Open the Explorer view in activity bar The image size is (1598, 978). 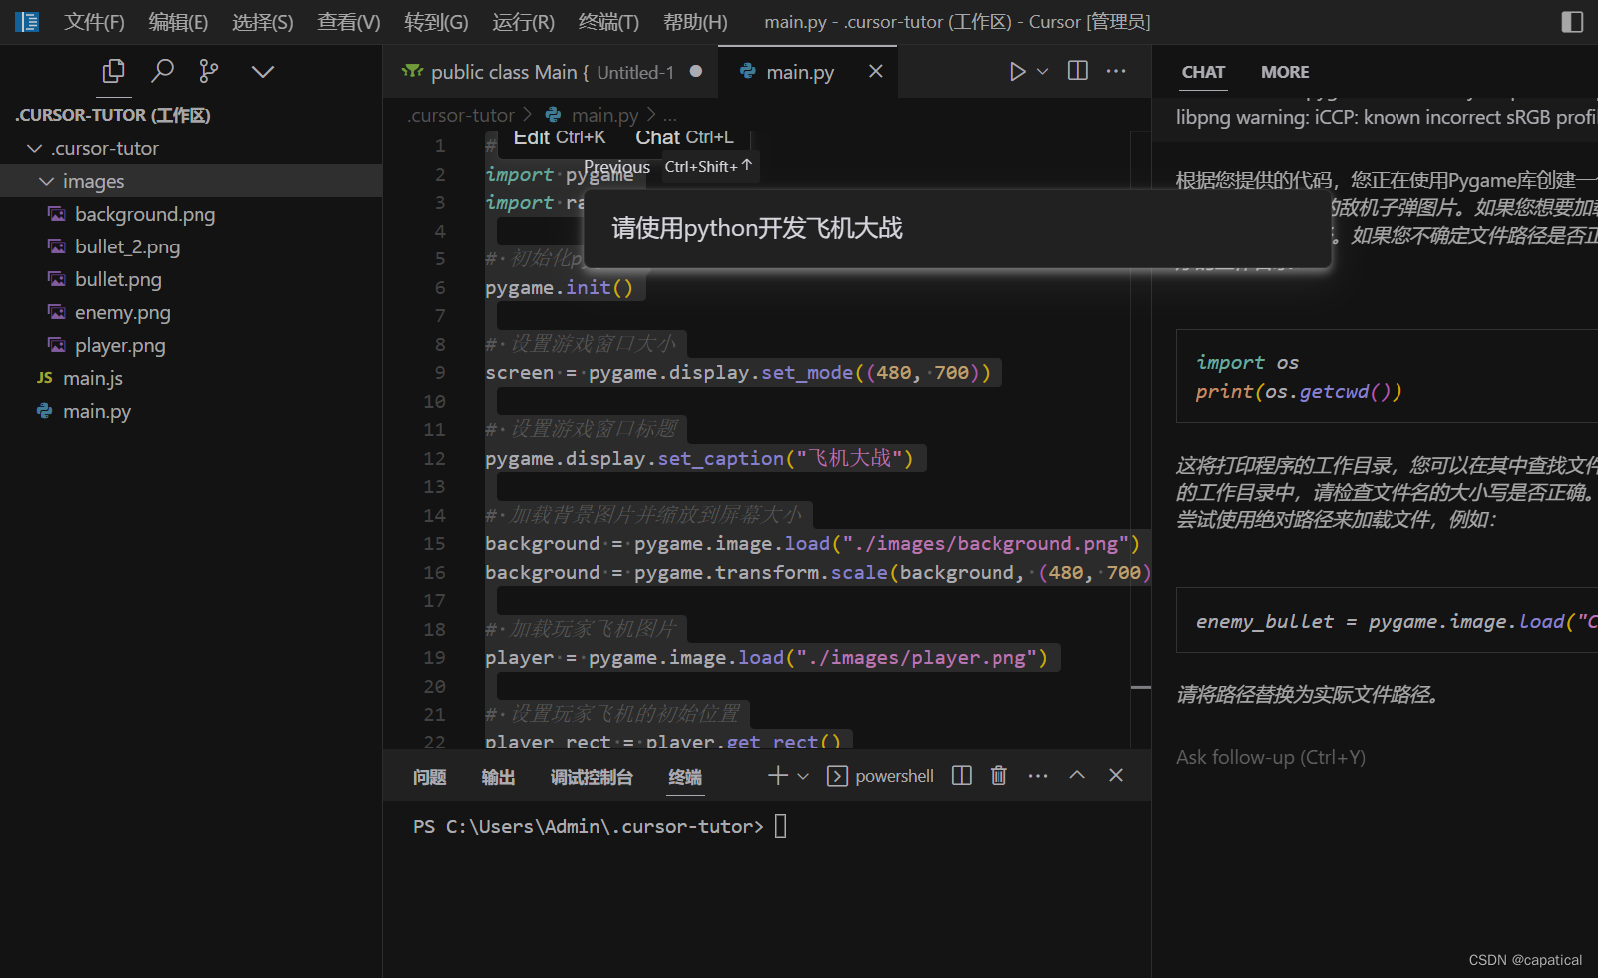[x=113, y=71]
